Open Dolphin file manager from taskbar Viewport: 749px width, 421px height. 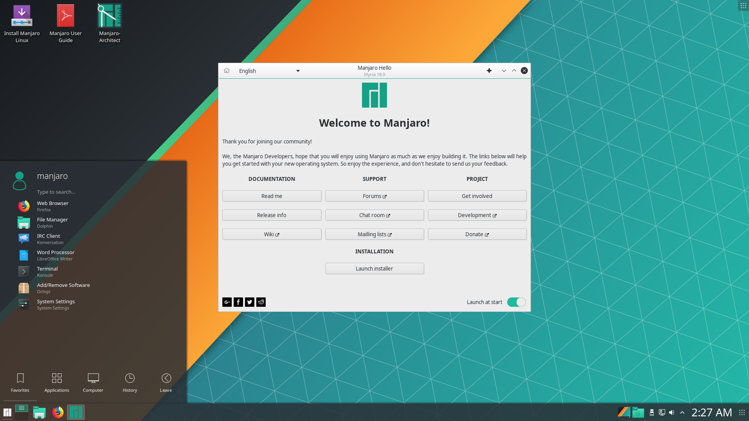point(40,412)
